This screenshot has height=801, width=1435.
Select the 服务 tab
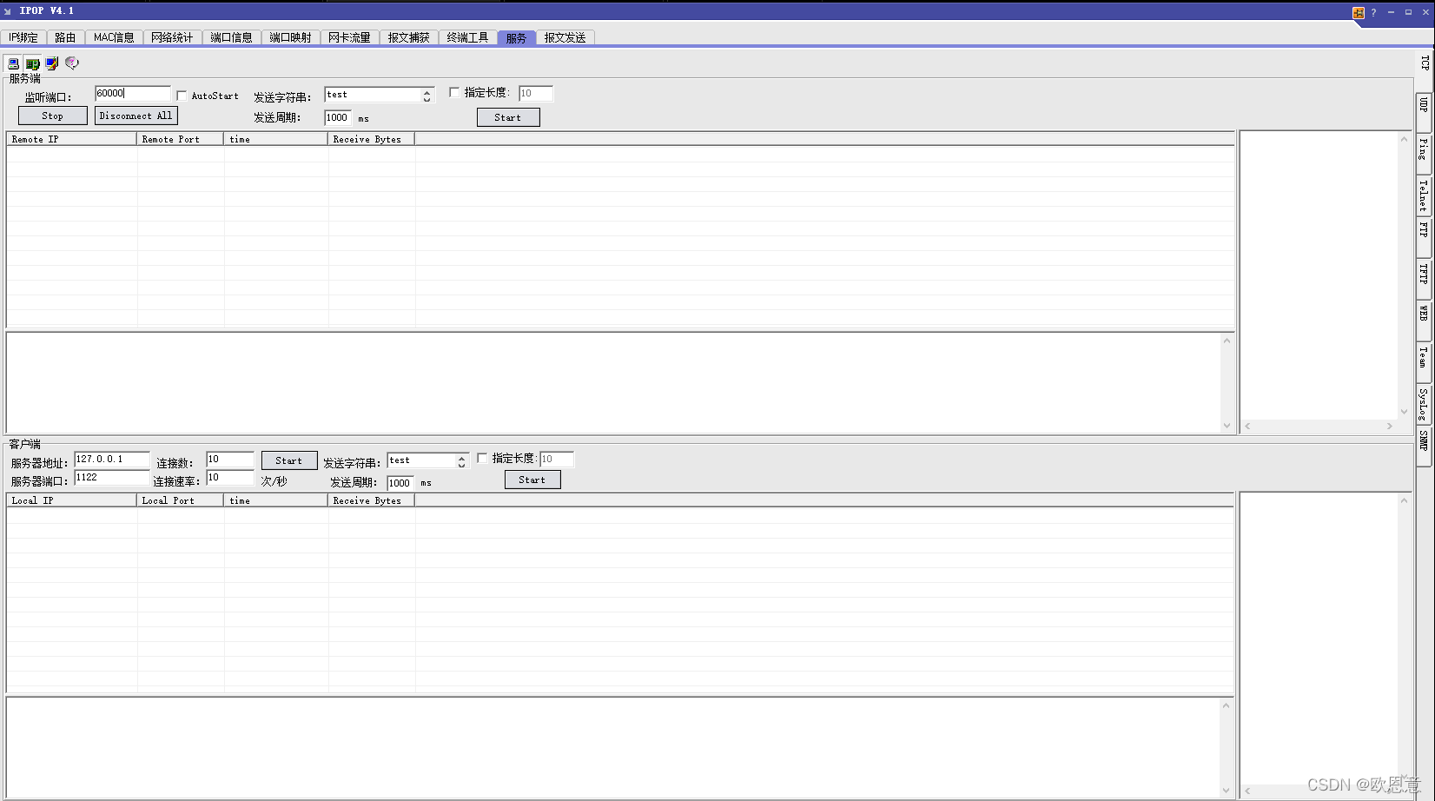coord(516,37)
